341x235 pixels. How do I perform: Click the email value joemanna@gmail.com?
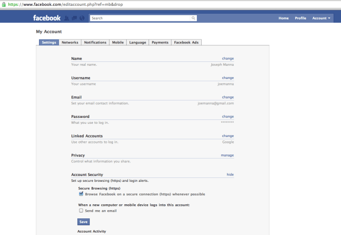pyautogui.click(x=216, y=103)
